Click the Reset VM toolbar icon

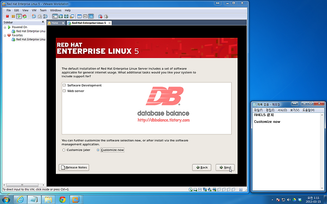pyautogui.click(x=25, y=16)
